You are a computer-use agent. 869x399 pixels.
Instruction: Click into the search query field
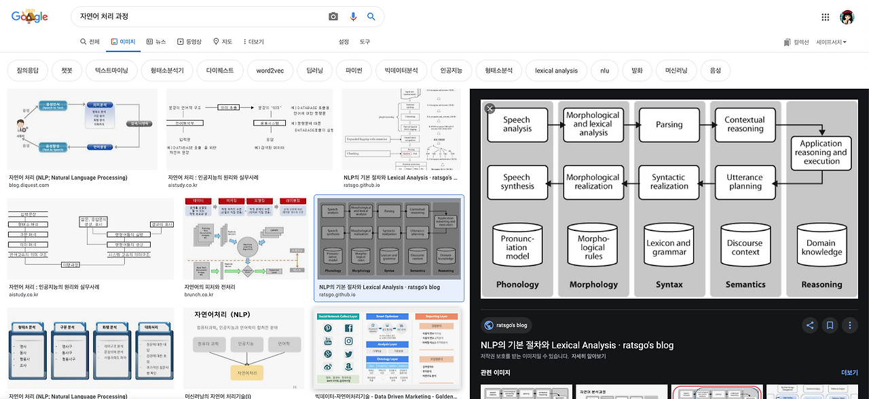[197, 16]
